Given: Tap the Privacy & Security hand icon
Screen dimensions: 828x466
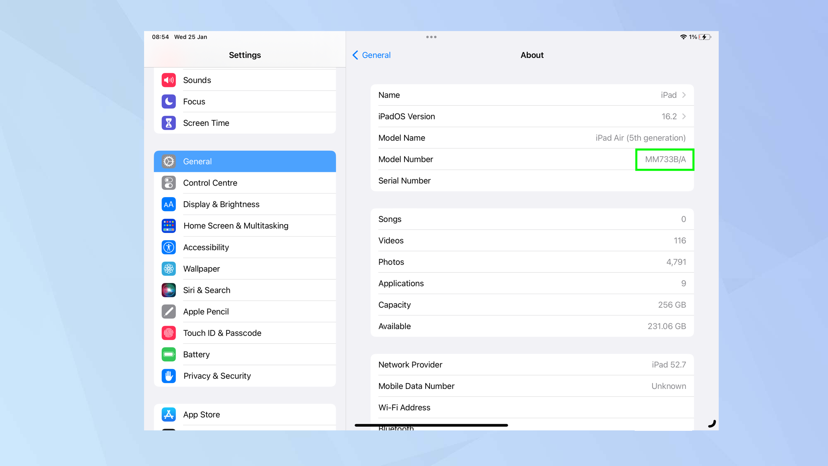Looking at the screenshot, I should point(168,376).
